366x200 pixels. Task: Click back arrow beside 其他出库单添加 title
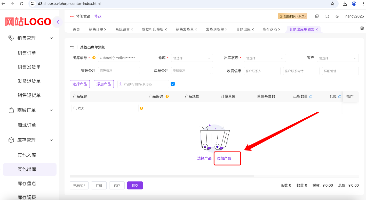click(72, 47)
